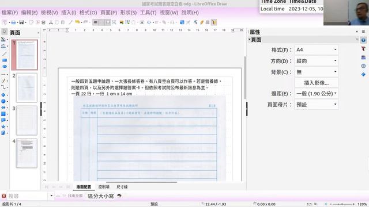Image resolution: width=369 pixels, height=207 pixels.
Task: Click the 120% zoom level
Action: [362, 204]
